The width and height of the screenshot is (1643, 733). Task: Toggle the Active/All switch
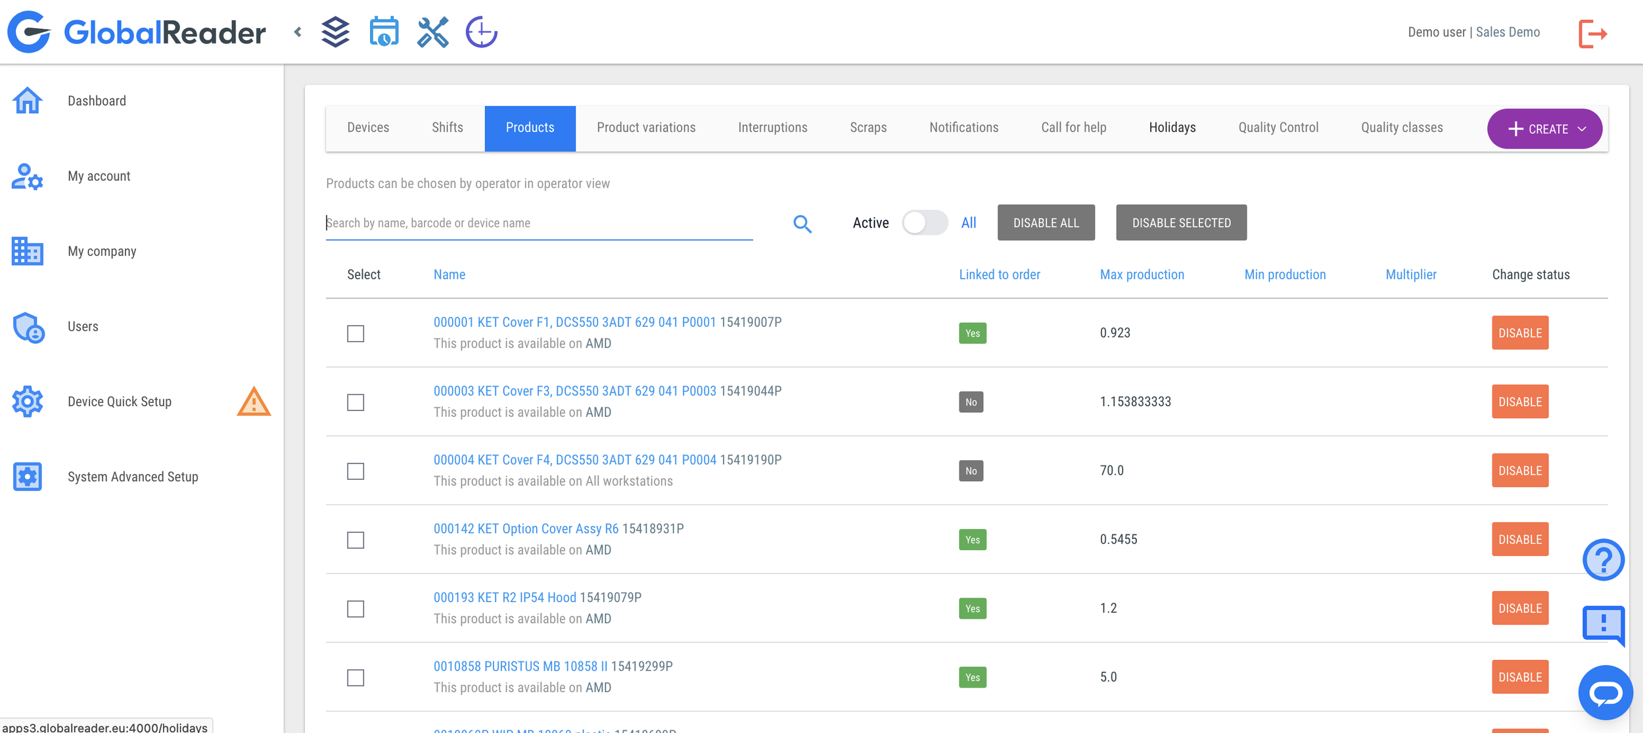tap(924, 223)
